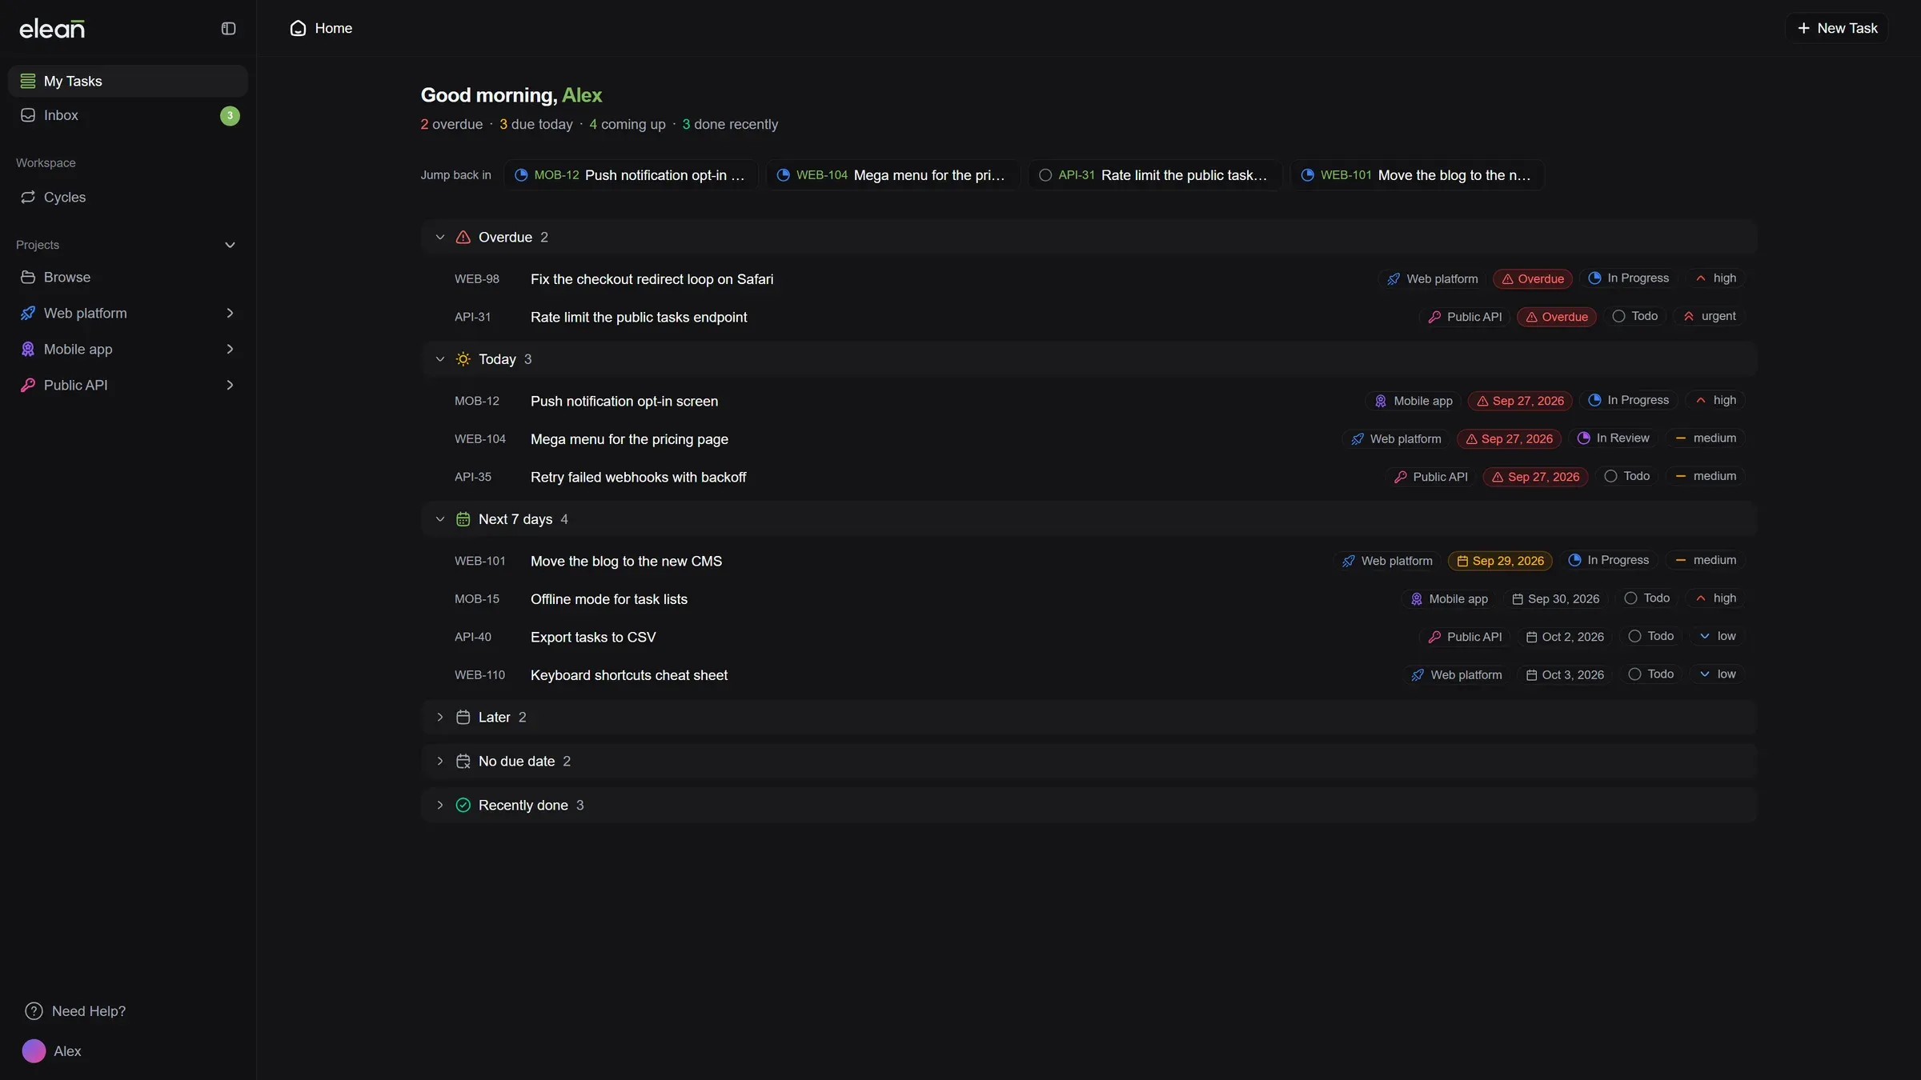The height and width of the screenshot is (1080, 1921).
Task: Click the Overdue warning triangle icon
Action: tap(463, 238)
